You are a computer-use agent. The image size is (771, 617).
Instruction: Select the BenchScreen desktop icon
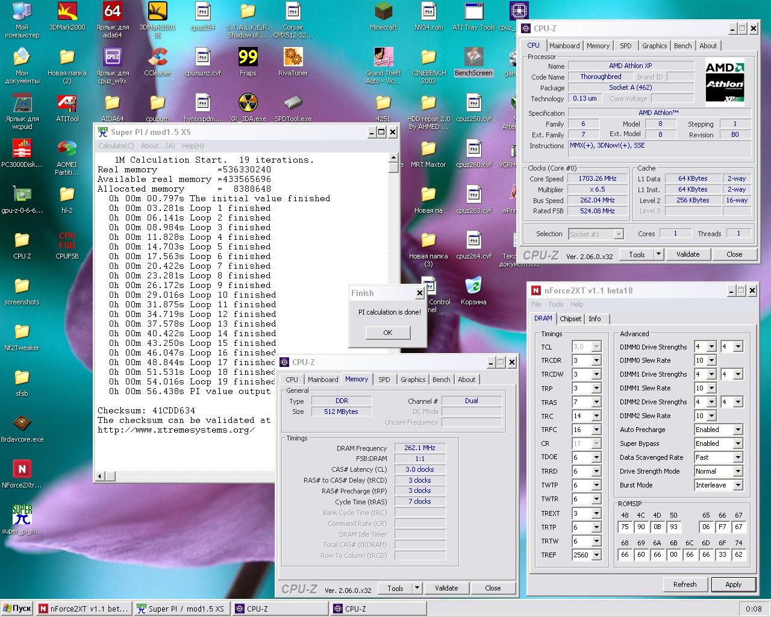coord(473,63)
